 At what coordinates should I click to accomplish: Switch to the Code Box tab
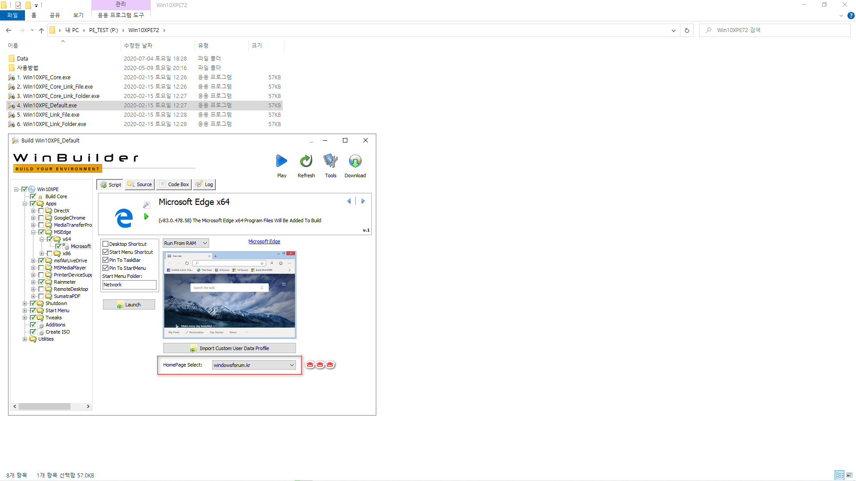(174, 184)
